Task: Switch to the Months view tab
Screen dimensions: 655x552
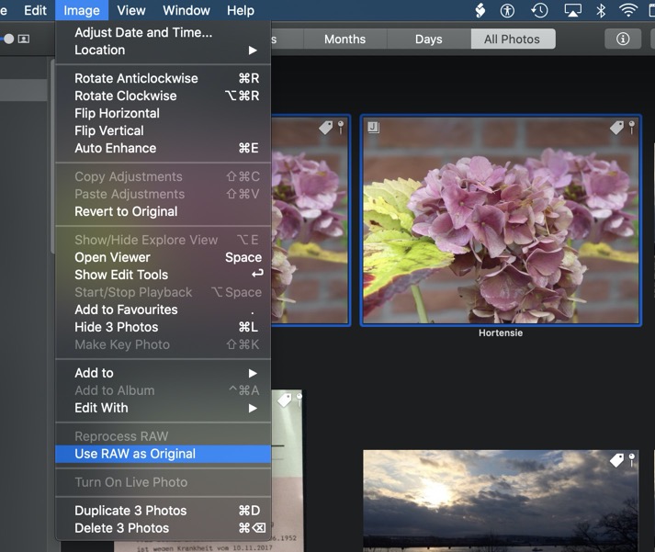Action: pos(344,39)
